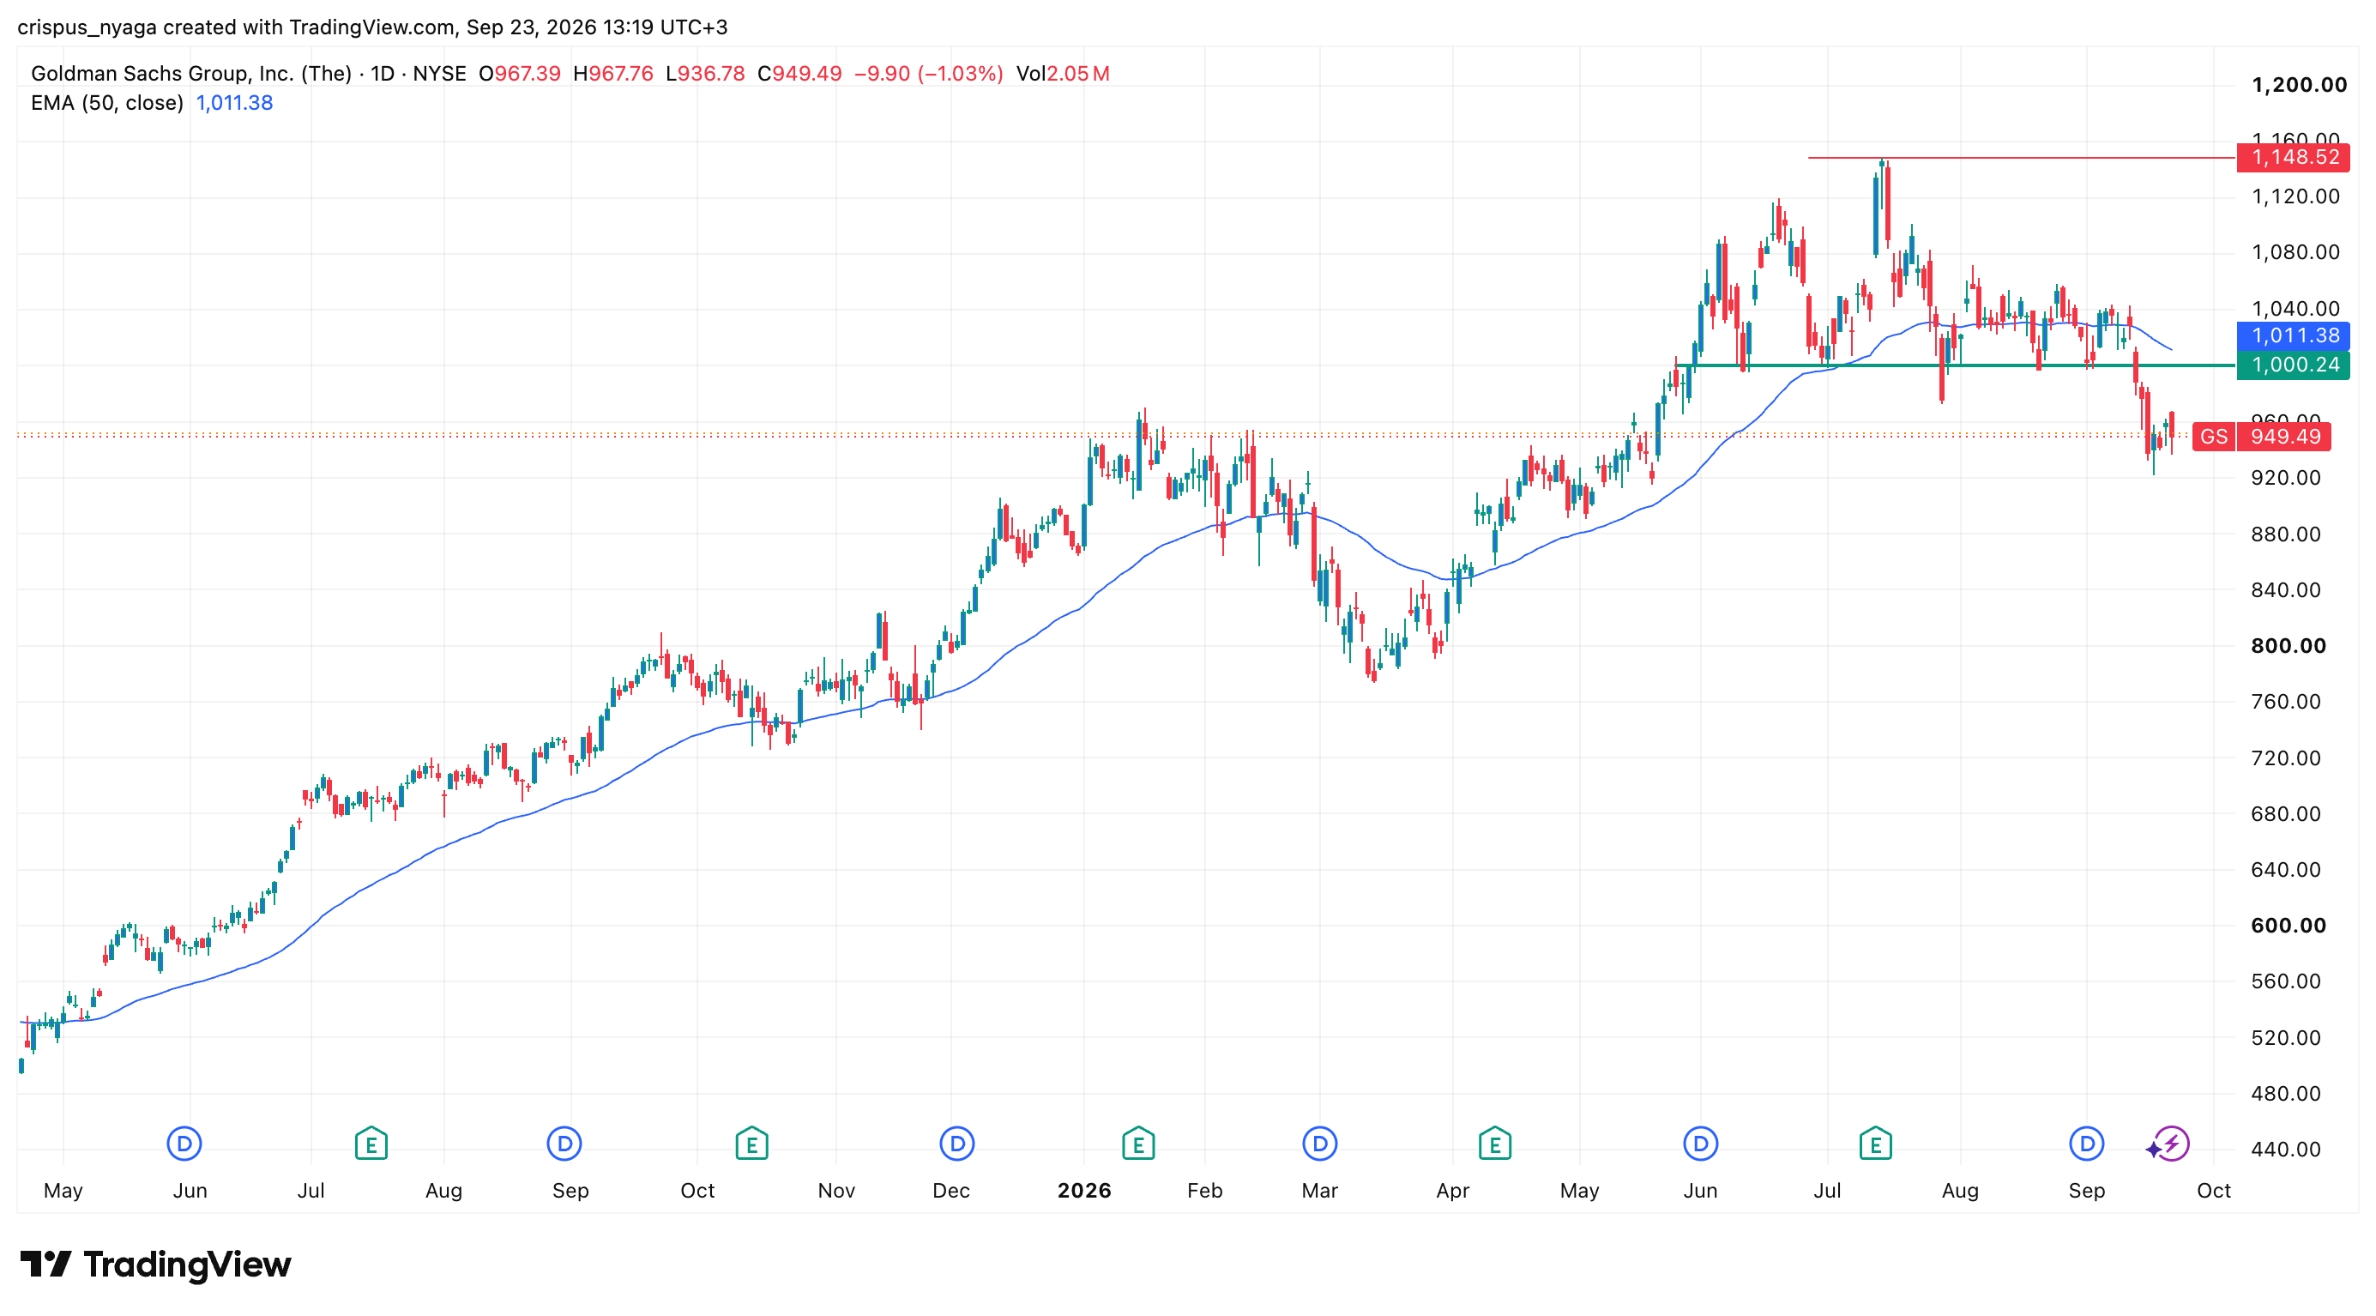
Task: Click the 1D interval in header
Action: tap(382, 74)
